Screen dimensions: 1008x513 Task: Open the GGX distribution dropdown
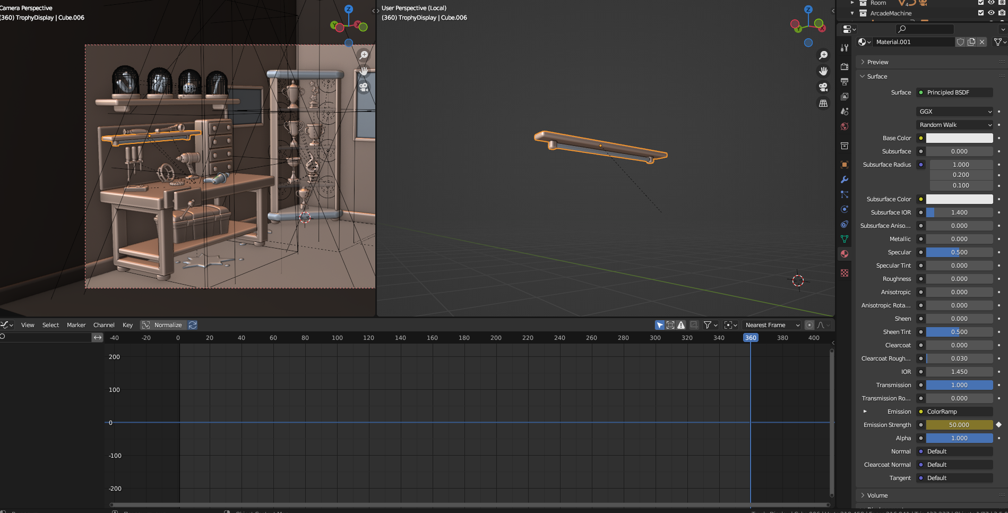[954, 112]
